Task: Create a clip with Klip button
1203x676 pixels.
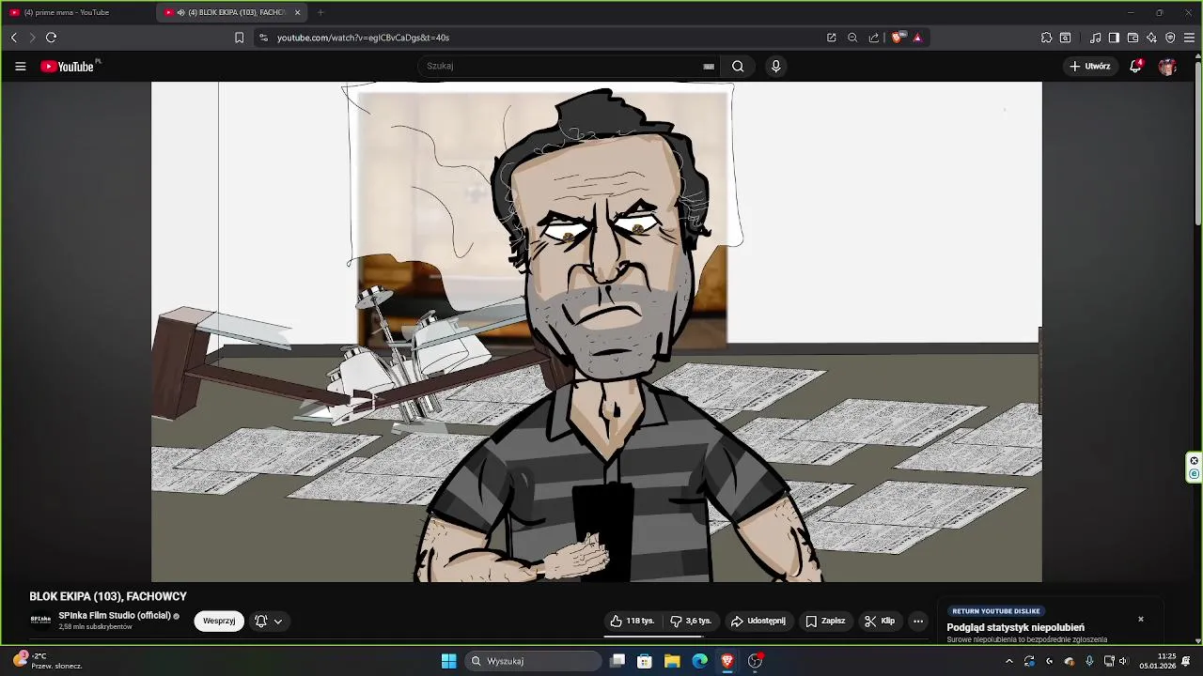Action: click(880, 621)
